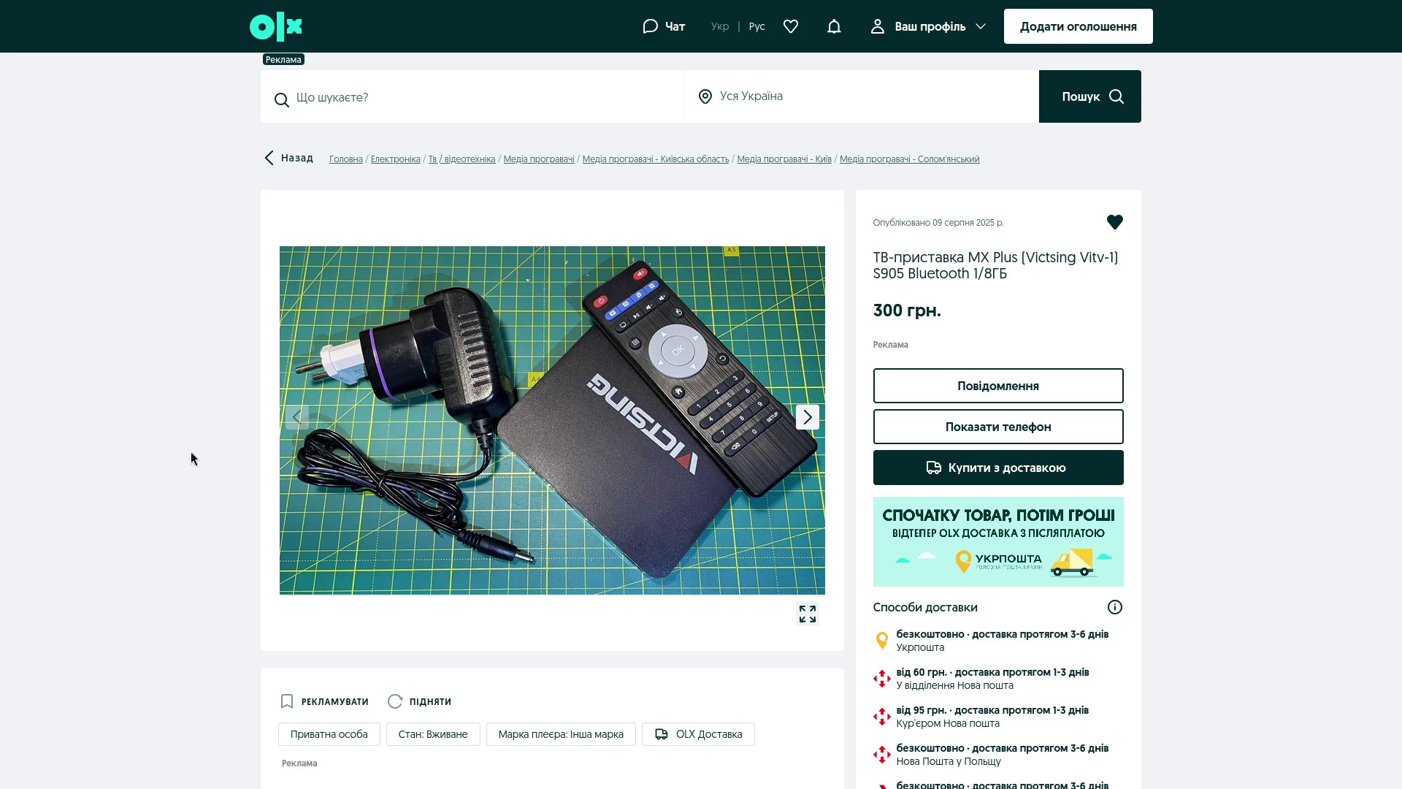
Task: Open Медіа програвачі - Київ breadcrumb
Action: (x=784, y=159)
